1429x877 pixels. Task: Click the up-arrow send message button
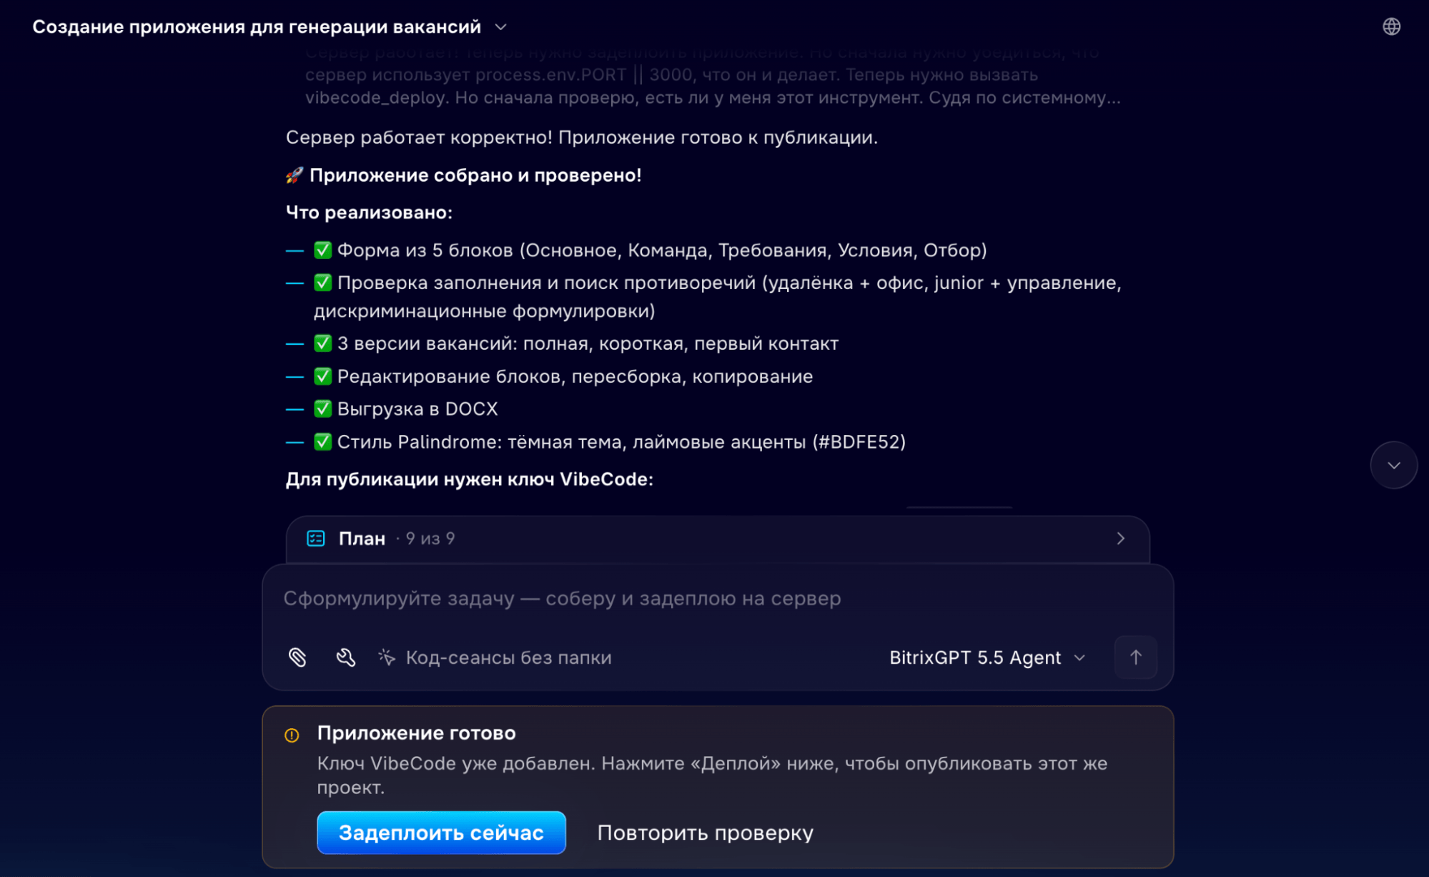pyautogui.click(x=1135, y=657)
